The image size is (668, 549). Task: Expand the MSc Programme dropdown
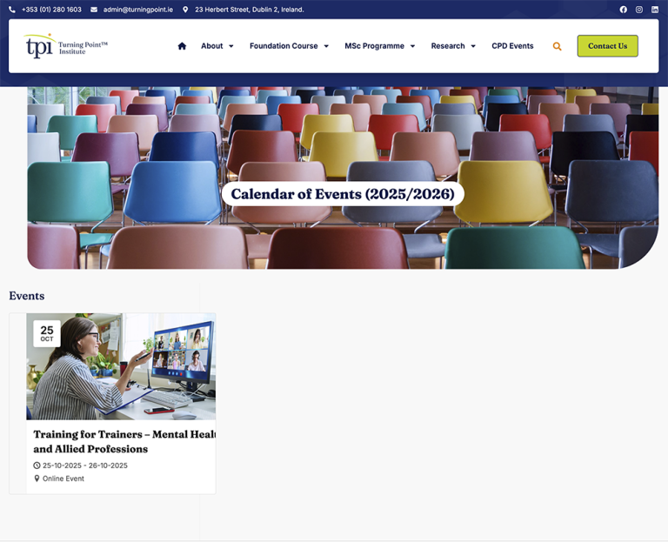click(379, 46)
